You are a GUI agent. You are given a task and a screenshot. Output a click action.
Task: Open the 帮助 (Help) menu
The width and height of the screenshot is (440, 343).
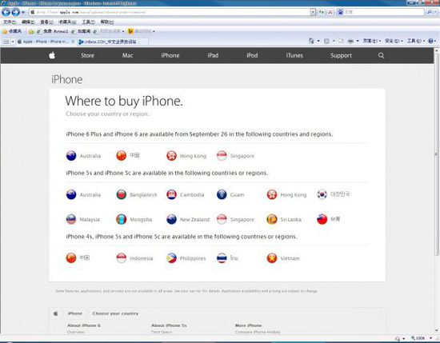click(106, 22)
